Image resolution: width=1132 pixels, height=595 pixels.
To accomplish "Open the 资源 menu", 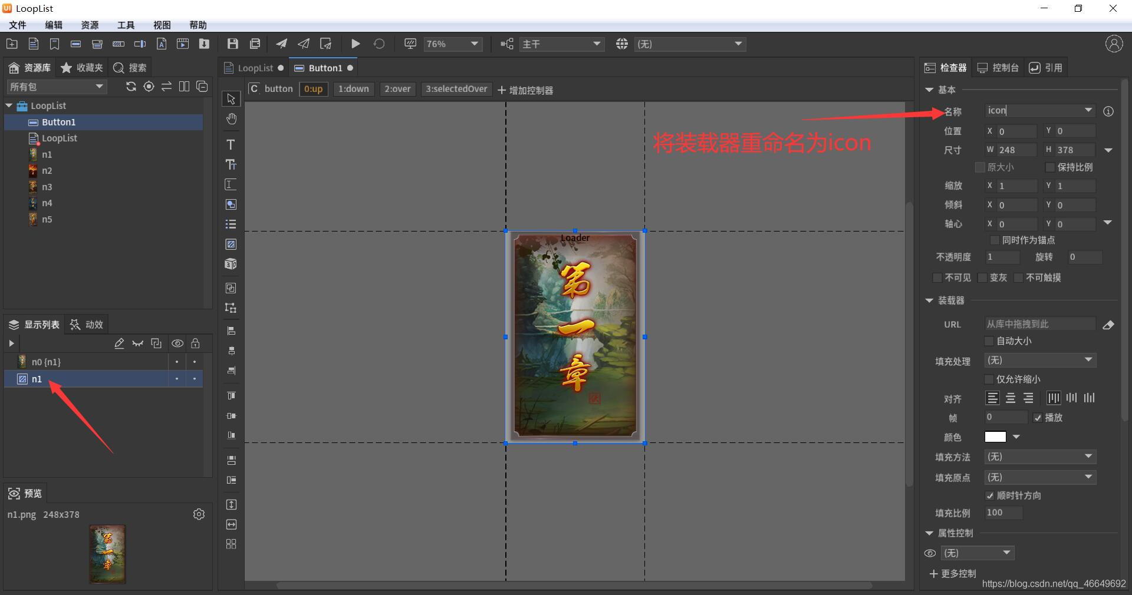I will [90, 25].
